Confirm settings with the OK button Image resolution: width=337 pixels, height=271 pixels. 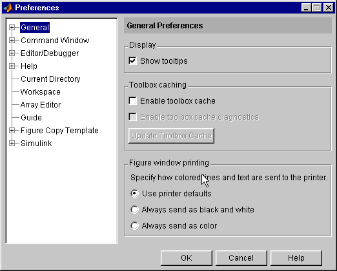pyautogui.click(x=187, y=258)
